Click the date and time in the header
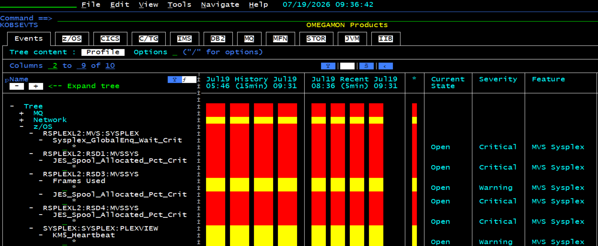Viewport: 598px width, 246px height. (328, 4)
